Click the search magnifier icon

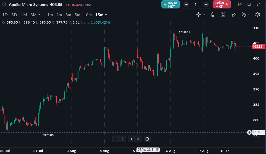click(x=4, y=5)
